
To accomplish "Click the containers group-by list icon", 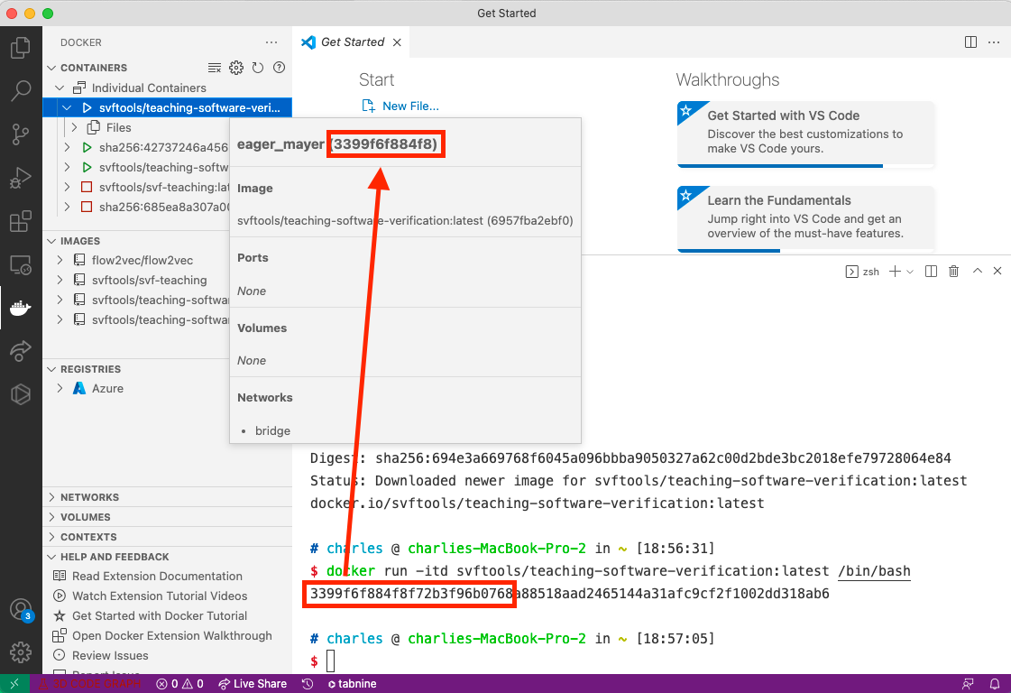I will tap(215, 68).
